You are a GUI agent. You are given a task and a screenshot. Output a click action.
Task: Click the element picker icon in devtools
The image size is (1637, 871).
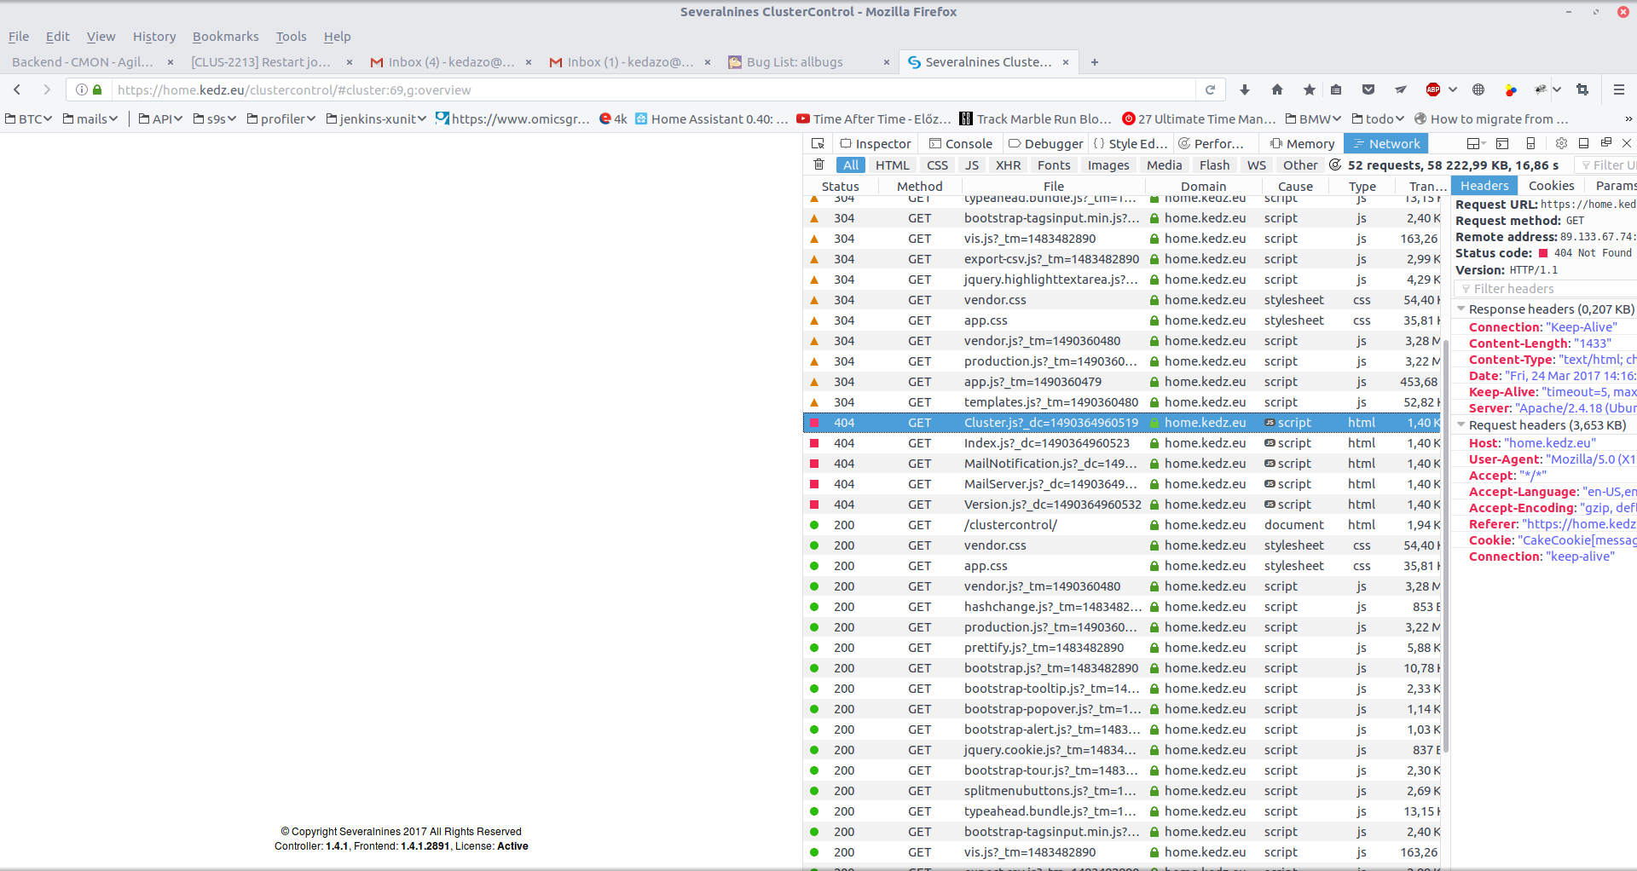[818, 143]
